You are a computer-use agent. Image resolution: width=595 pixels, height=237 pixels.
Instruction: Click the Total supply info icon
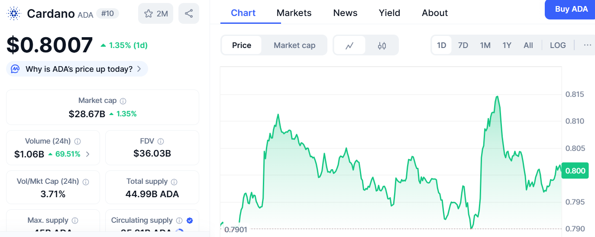click(x=174, y=182)
